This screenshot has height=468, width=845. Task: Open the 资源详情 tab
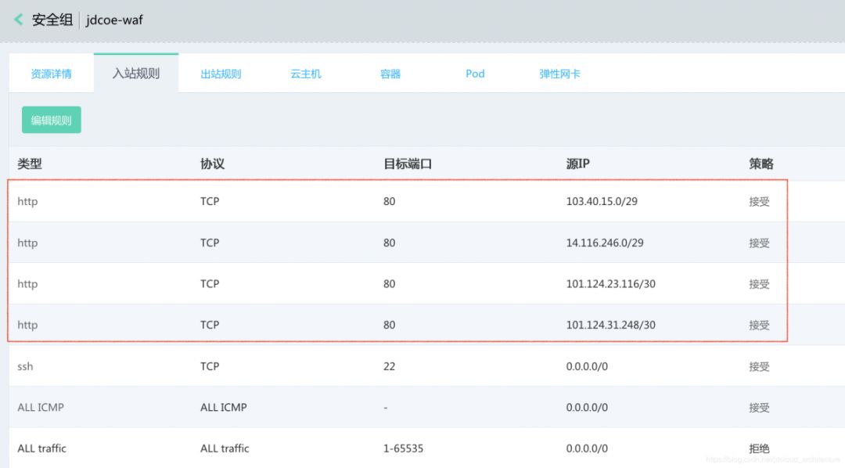[x=50, y=73]
